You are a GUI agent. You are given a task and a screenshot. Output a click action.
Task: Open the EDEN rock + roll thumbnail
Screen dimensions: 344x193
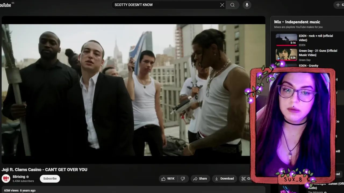[286, 40]
